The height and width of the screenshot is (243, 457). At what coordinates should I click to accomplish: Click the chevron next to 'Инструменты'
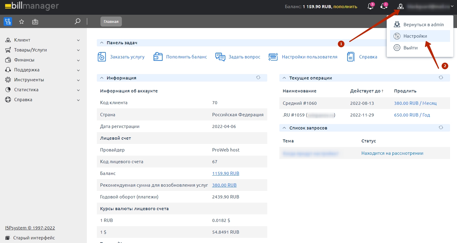78,80
